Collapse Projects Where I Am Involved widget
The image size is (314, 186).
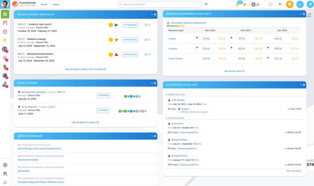pyautogui.click(x=152, y=14)
